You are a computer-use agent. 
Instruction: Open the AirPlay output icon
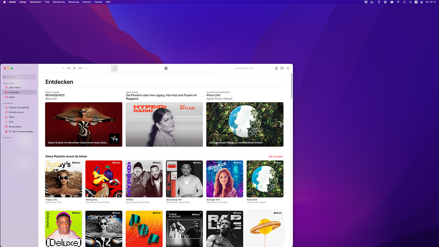(276, 68)
